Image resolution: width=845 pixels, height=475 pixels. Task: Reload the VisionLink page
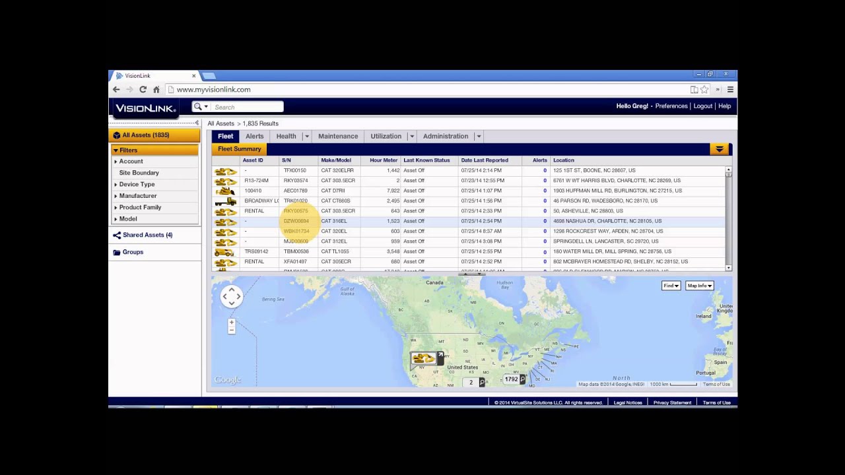[x=143, y=90]
